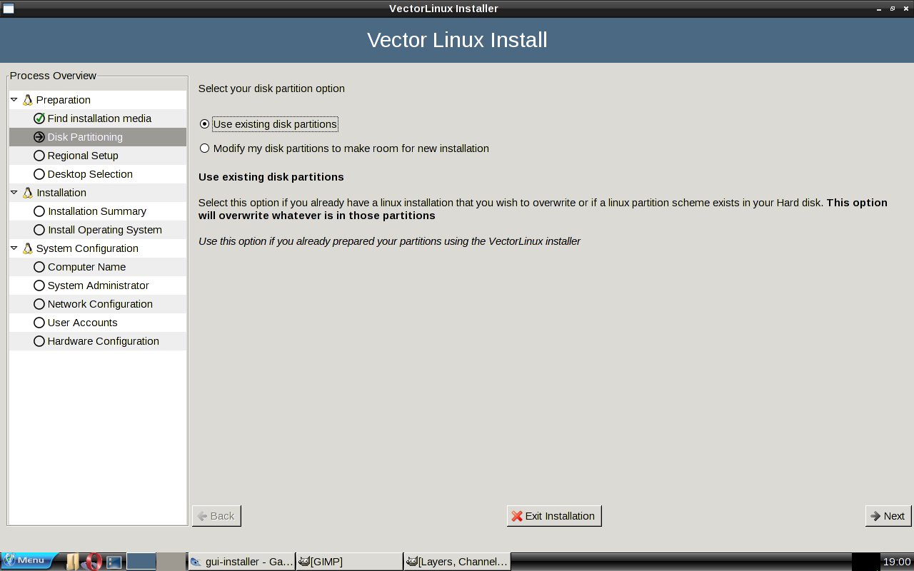Screen dimensions: 914x571
Task: Collapse the Preparation tree section
Action: (x=14, y=100)
